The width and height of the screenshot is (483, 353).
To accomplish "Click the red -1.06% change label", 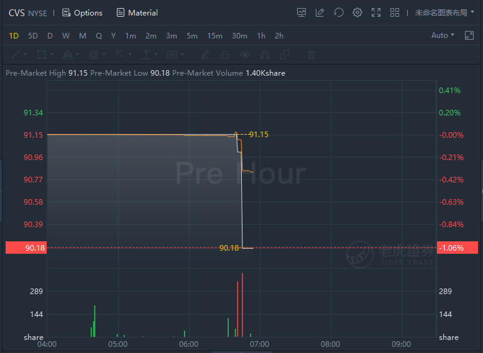I will click(458, 248).
